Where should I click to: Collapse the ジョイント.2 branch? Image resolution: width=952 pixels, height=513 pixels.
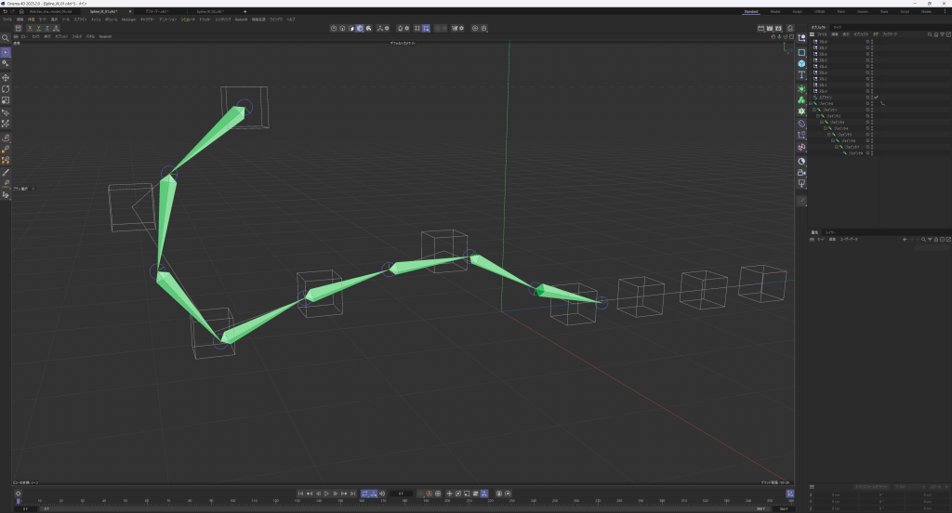[x=818, y=116]
